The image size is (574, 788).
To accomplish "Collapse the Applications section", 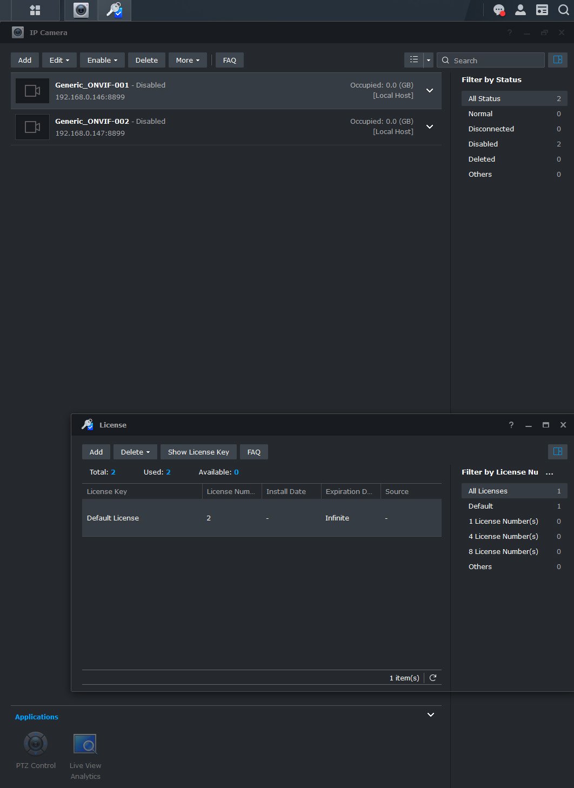I will [431, 714].
